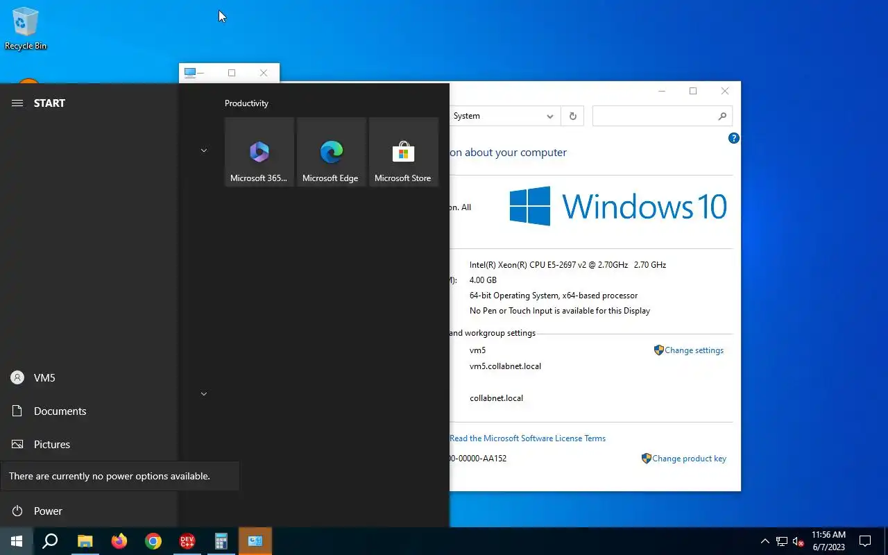Open the System window help icon
Viewport: 888px width, 555px height.
[734, 138]
